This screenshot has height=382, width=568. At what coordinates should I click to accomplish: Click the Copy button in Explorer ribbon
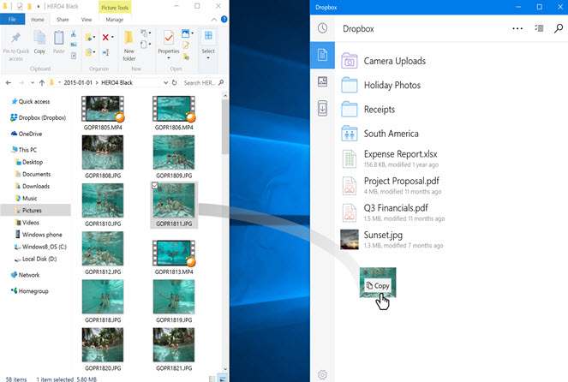39,42
